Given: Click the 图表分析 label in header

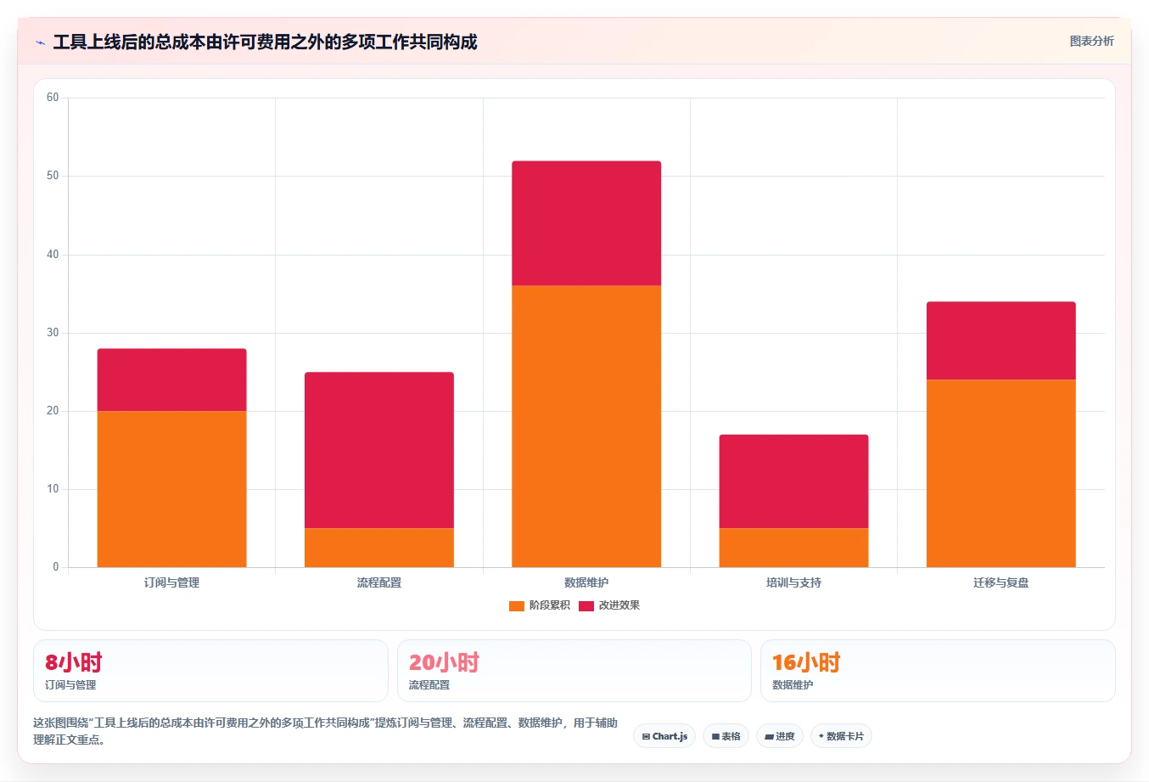Looking at the screenshot, I should pos(1091,41).
